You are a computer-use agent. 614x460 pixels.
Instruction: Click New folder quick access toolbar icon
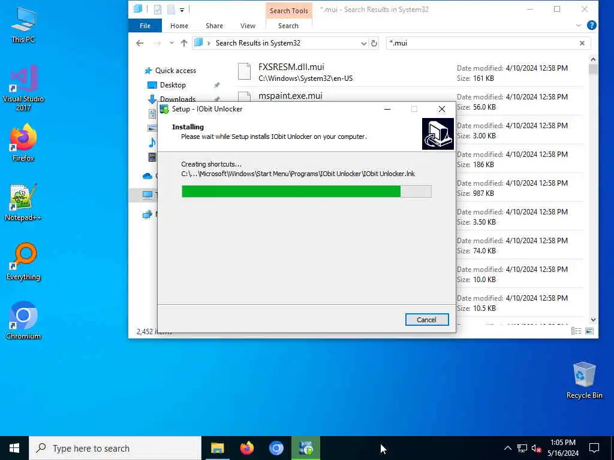171,10
